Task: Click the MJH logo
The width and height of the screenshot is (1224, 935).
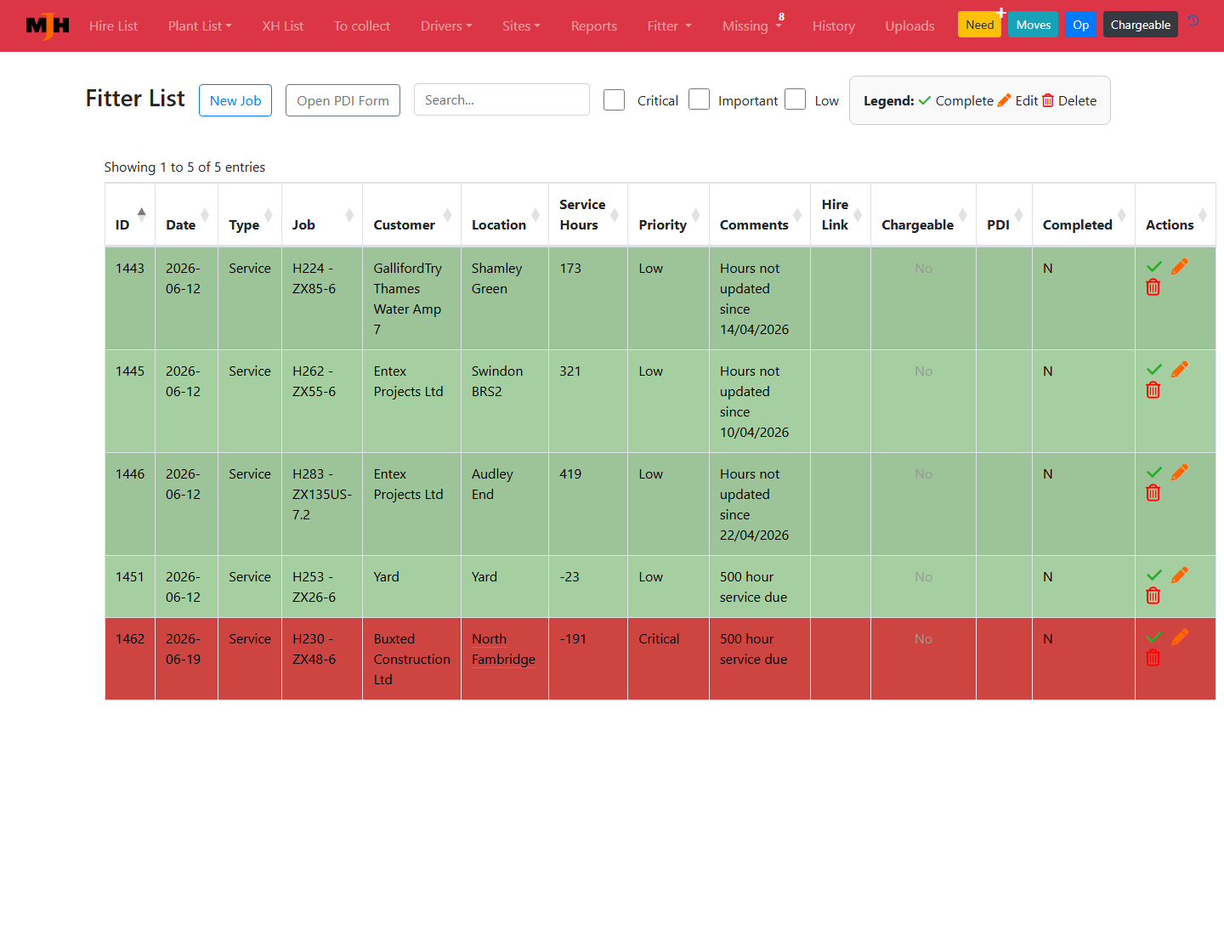Action: 48,26
